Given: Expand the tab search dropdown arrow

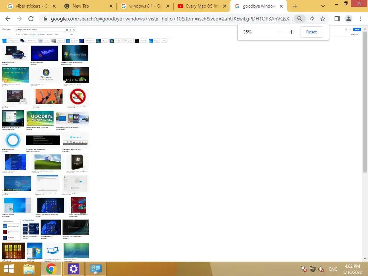Looking at the screenshot, I should [323, 6].
